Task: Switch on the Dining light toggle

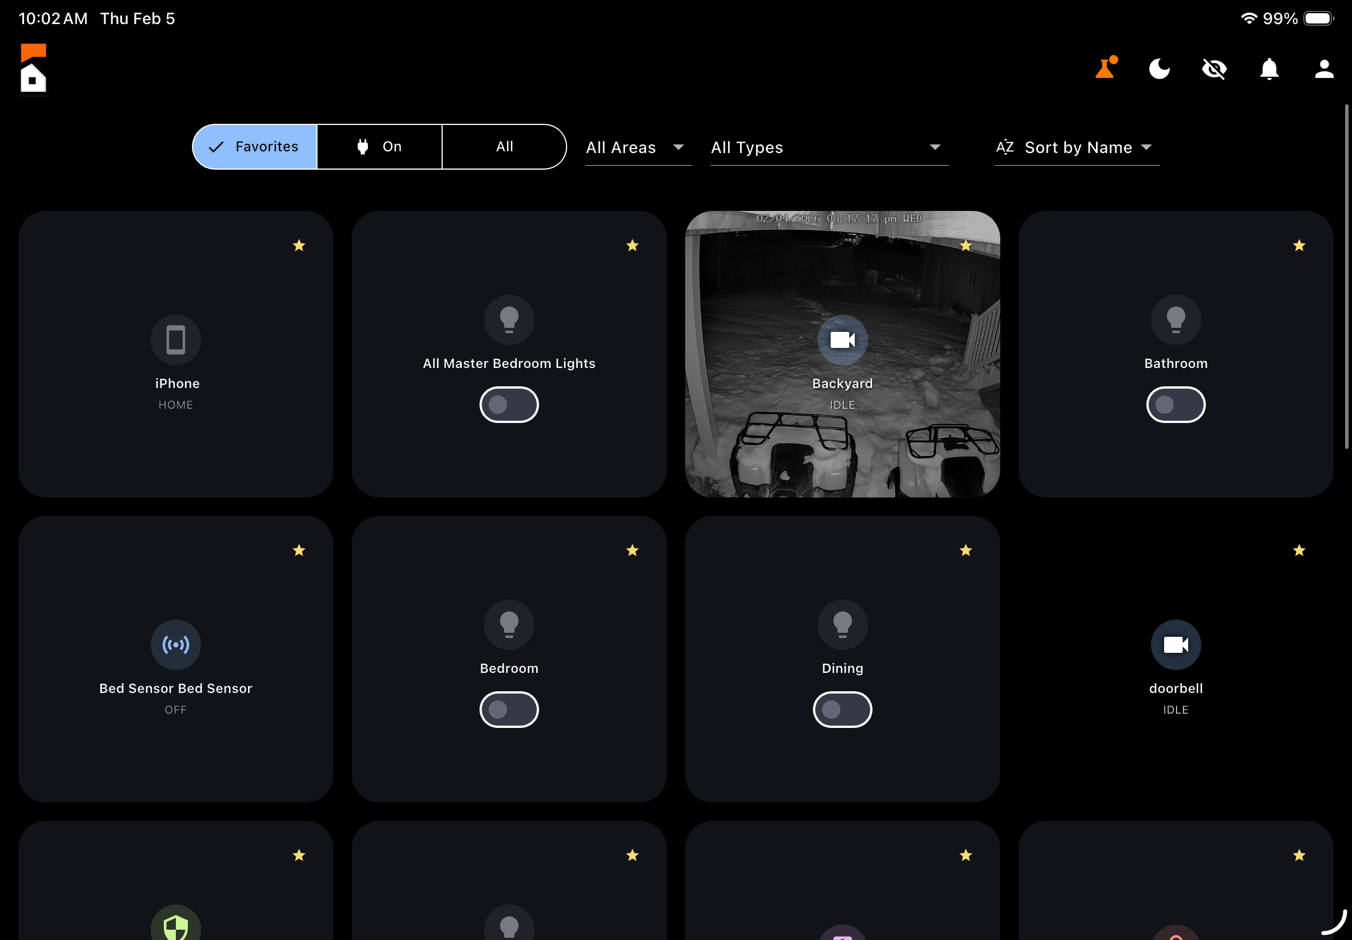Action: pyautogui.click(x=842, y=709)
